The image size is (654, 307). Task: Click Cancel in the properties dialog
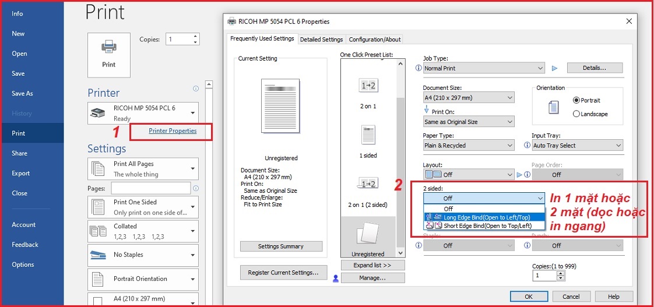coord(571,297)
